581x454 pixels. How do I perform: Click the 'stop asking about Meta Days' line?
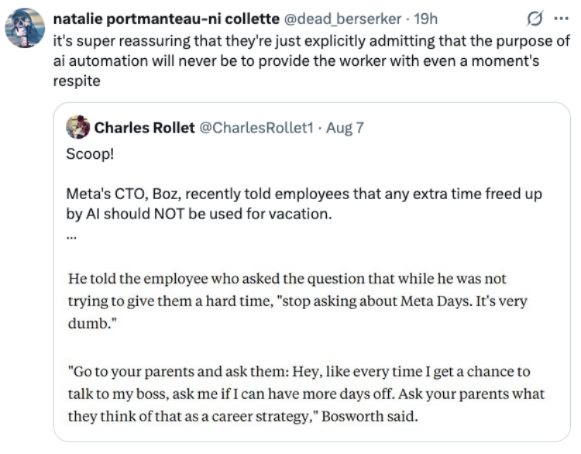297,301
